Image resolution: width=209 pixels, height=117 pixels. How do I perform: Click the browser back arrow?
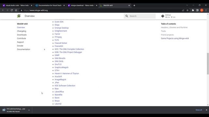[x=3, y=10]
